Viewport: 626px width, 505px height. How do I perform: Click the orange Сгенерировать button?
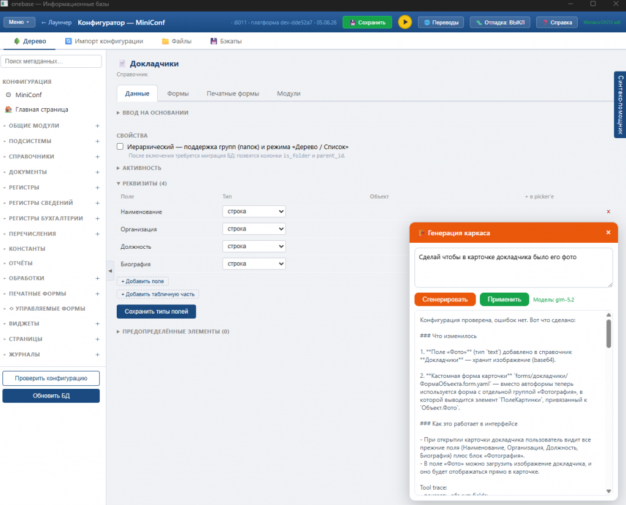pyautogui.click(x=445, y=300)
